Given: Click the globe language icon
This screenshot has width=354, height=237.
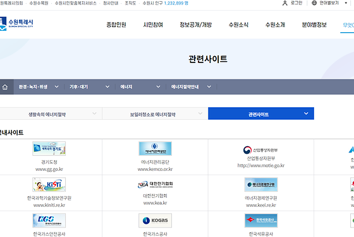Looking at the screenshot, I should point(314,3).
